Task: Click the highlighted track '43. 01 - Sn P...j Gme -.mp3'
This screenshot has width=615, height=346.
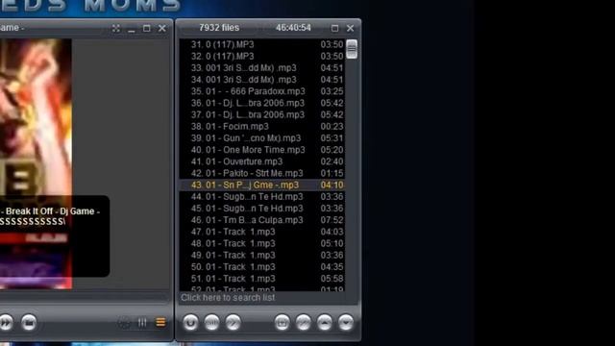Action: (262, 185)
